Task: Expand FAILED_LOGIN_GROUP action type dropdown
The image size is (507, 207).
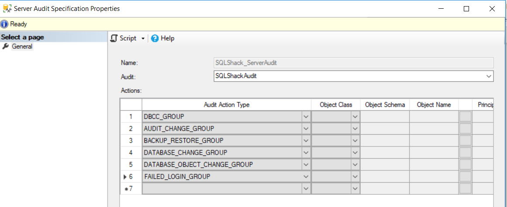Action: 306,176
